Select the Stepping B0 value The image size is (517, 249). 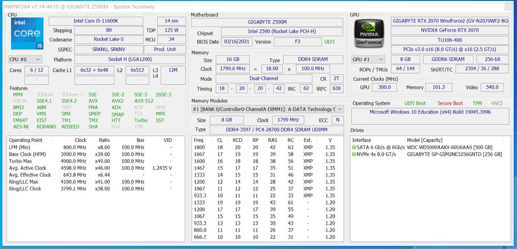[109, 31]
